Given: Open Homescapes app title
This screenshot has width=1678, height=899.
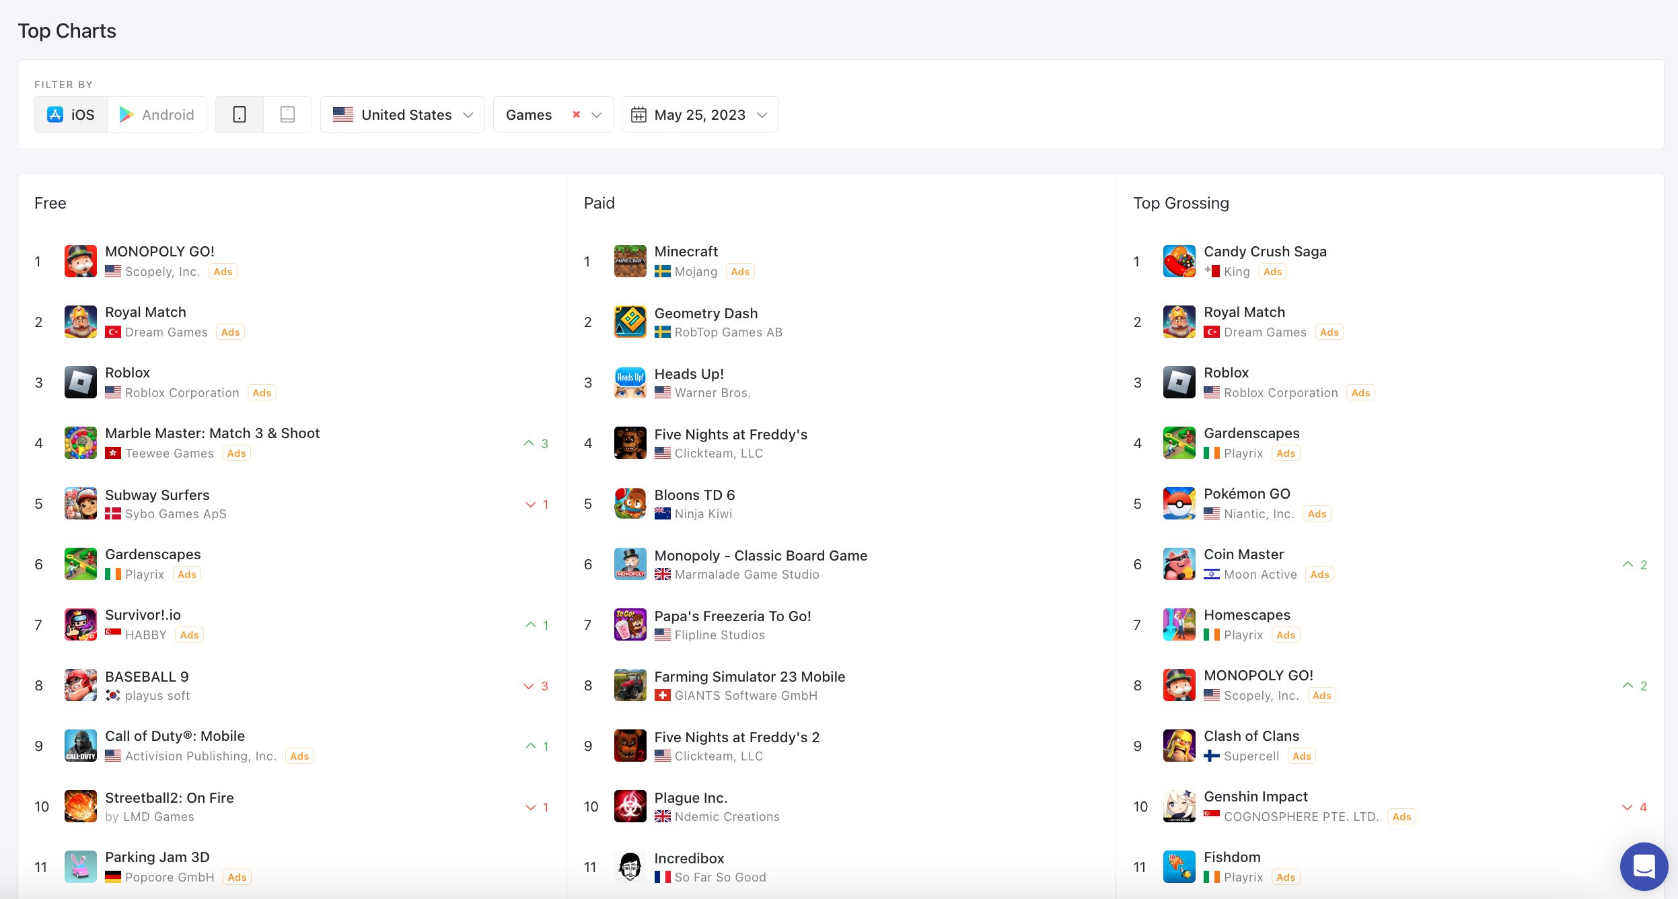Looking at the screenshot, I should (x=1247, y=614).
